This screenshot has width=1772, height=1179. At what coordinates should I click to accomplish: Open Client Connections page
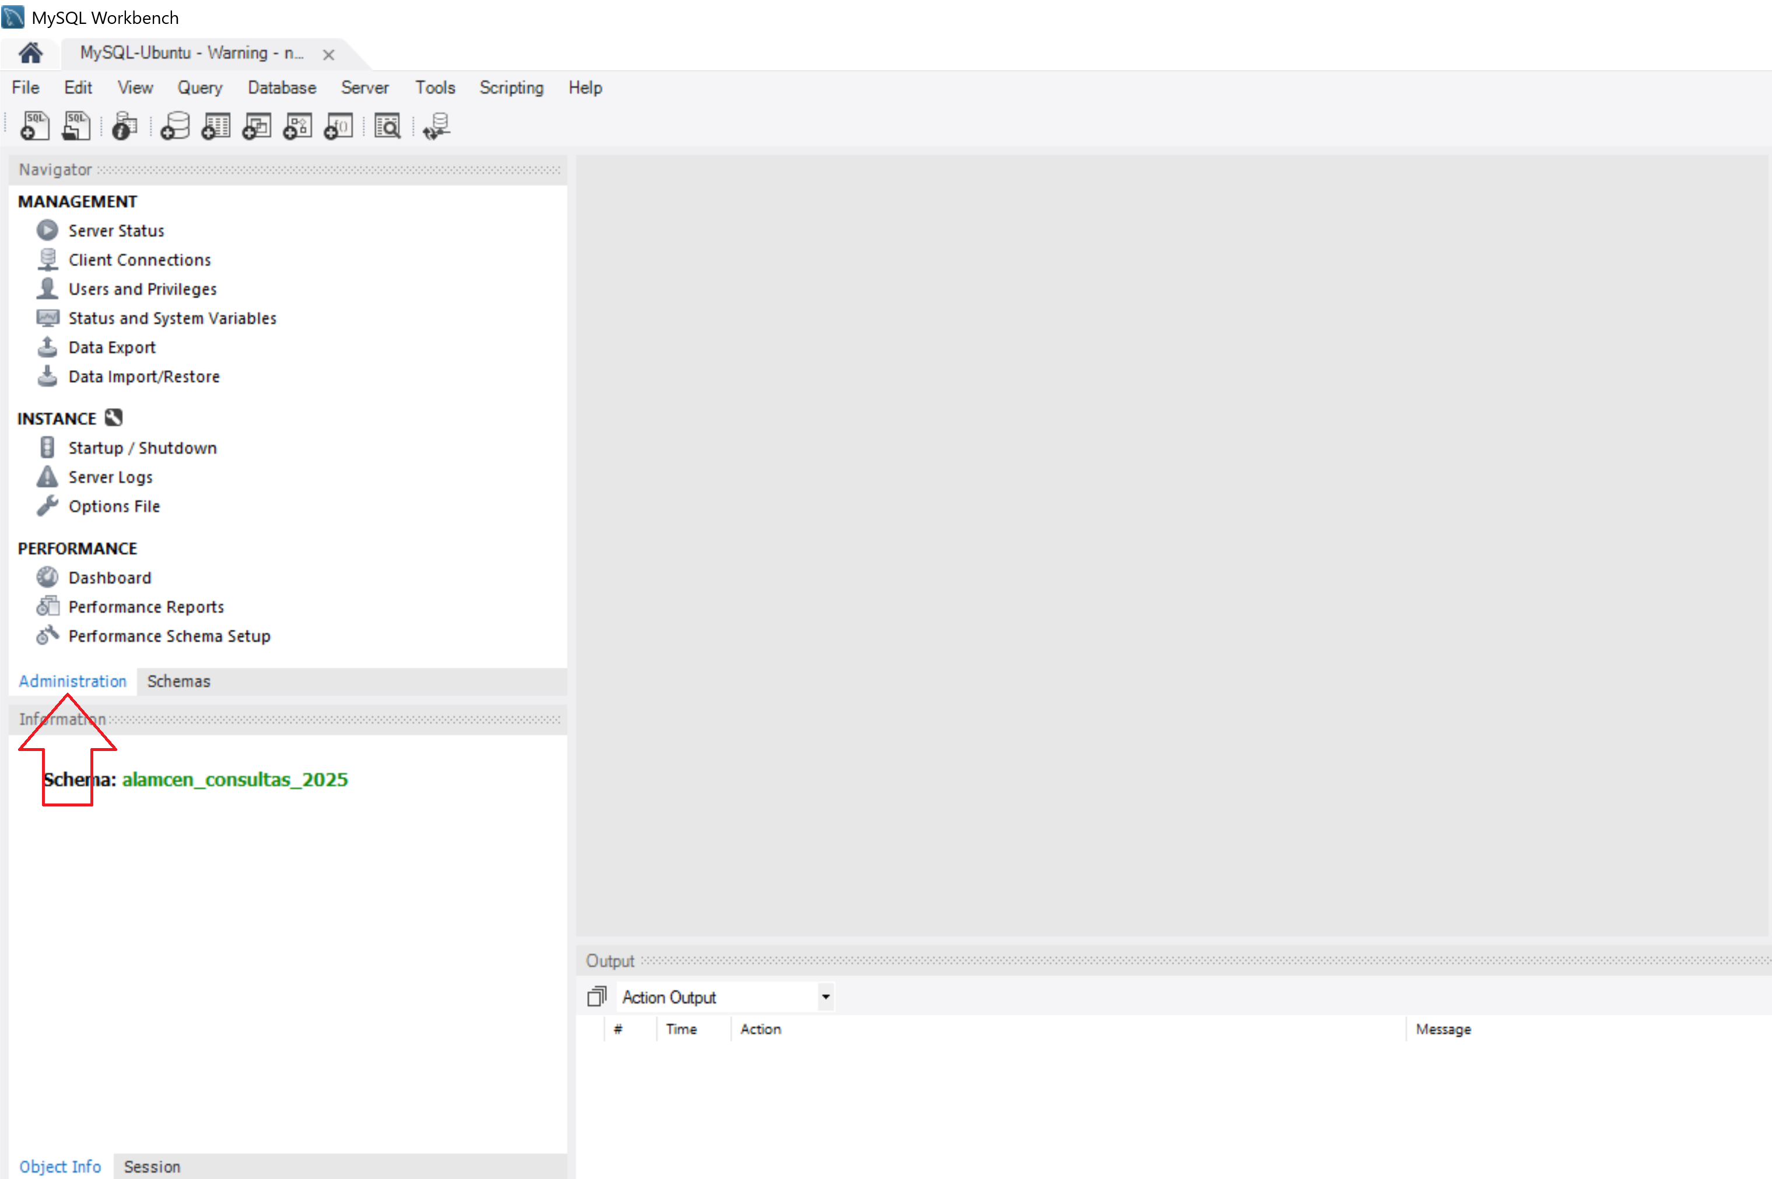[140, 260]
